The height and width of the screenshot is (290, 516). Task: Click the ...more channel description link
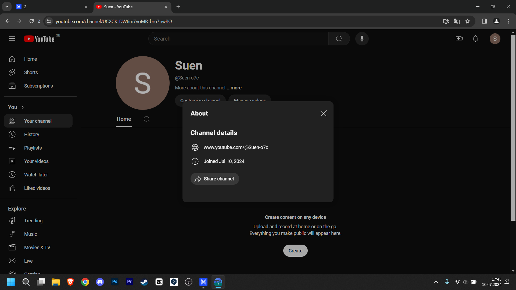tap(234, 88)
